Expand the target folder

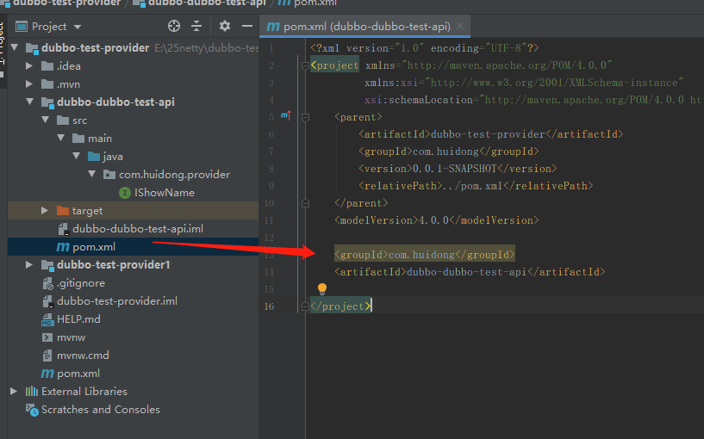coord(45,210)
